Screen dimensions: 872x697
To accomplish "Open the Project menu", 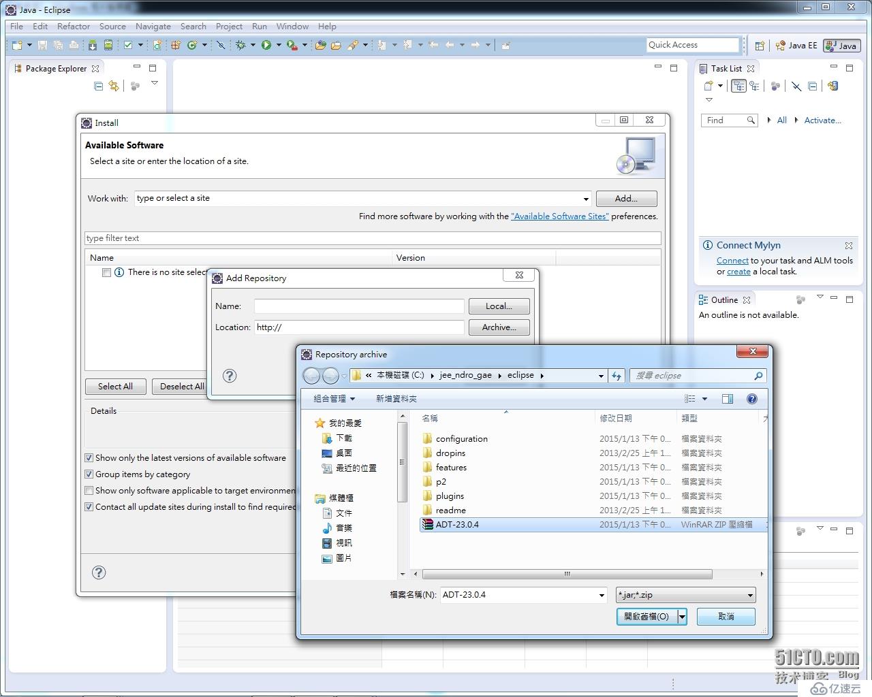I will coord(229,27).
